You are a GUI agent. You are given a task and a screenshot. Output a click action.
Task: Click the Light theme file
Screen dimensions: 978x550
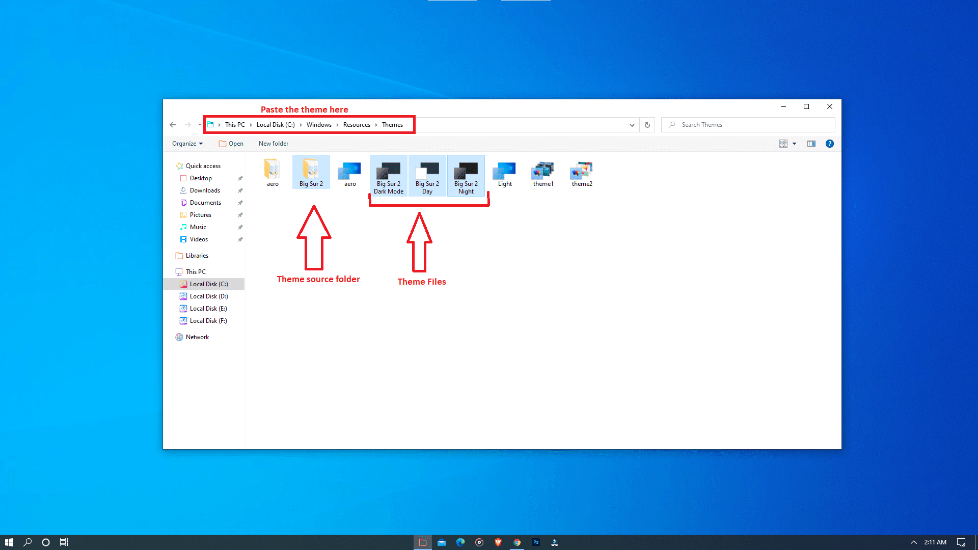pos(504,173)
